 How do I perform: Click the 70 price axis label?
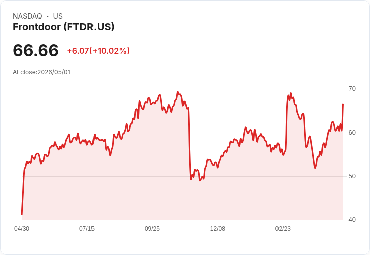click(x=352, y=89)
